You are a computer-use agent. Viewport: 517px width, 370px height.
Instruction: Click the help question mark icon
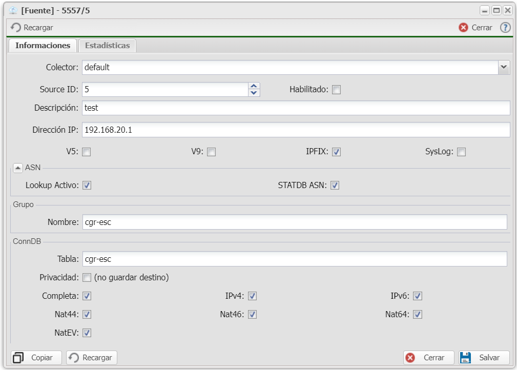(505, 28)
